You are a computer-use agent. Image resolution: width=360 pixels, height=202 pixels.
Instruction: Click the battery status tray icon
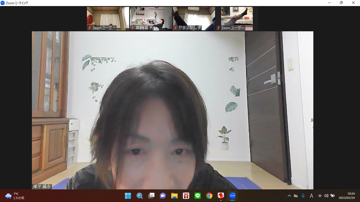pyautogui.click(x=333, y=196)
